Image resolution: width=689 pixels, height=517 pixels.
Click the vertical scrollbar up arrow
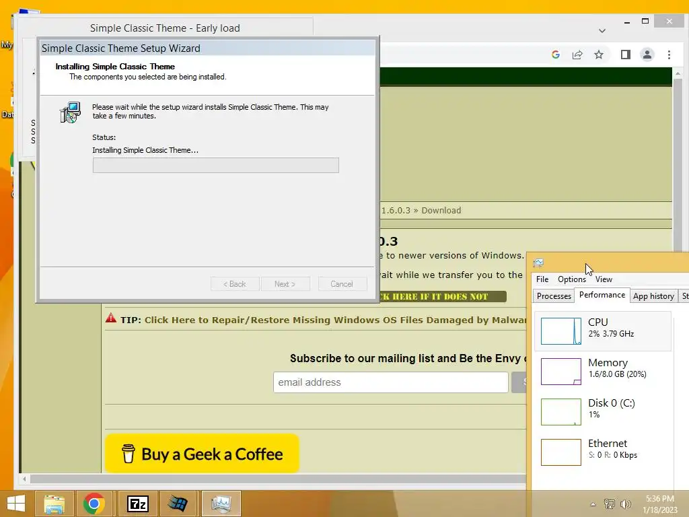pyautogui.click(x=678, y=73)
